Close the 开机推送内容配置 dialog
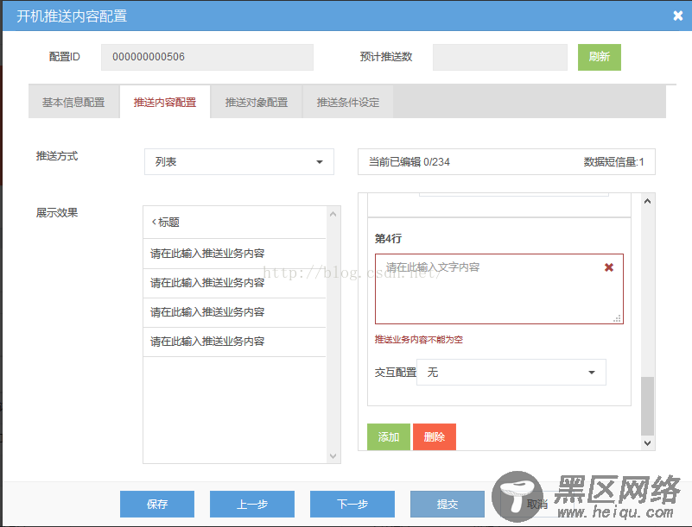This screenshot has height=527, width=692. click(x=678, y=16)
